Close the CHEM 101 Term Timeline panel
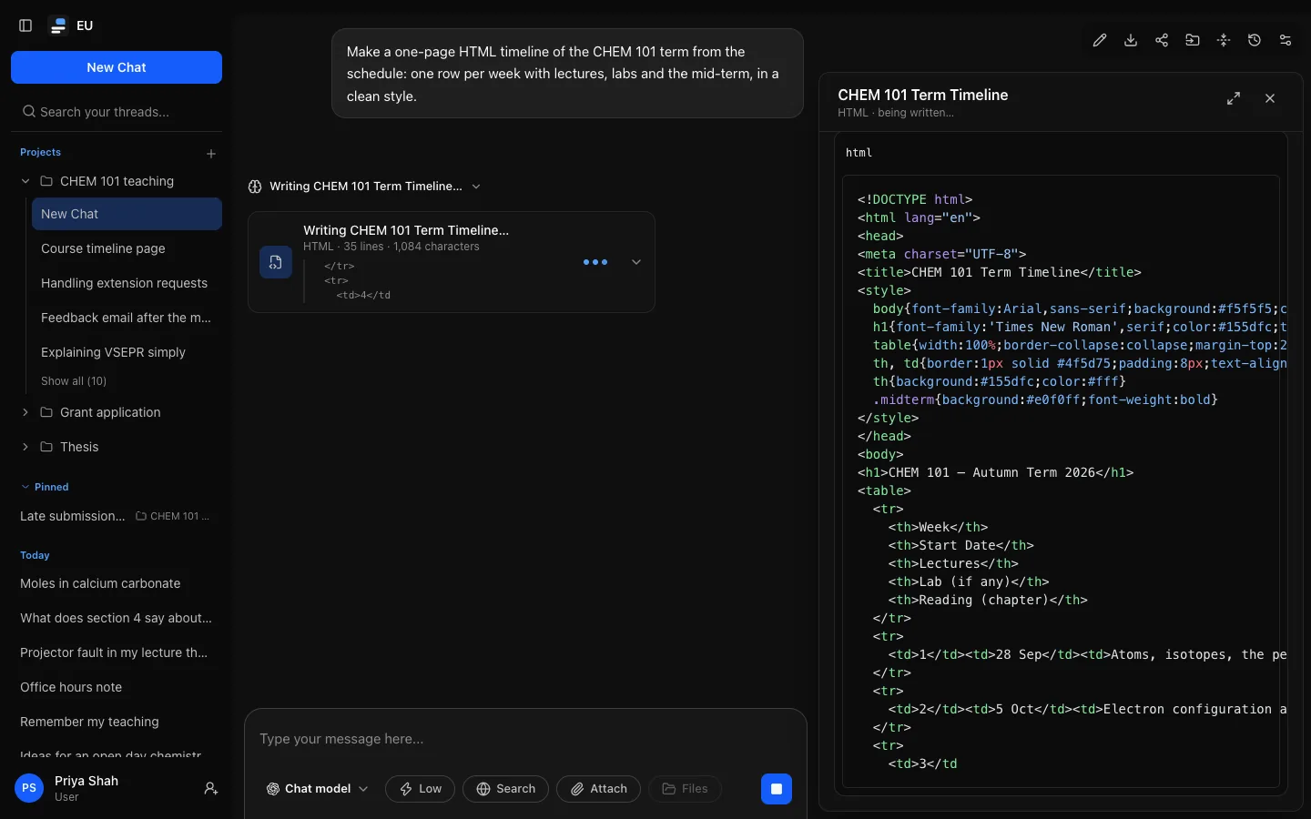Viewport: 1311px width, 819px height. 1270,98
